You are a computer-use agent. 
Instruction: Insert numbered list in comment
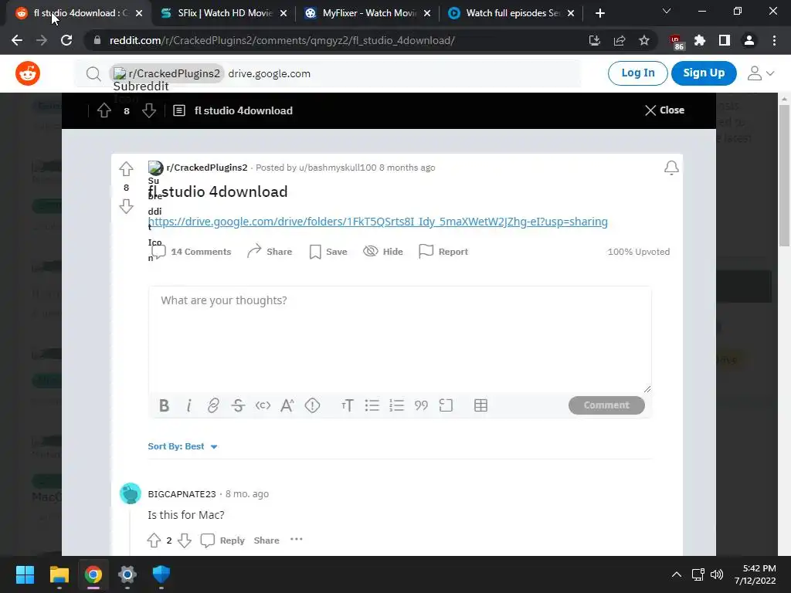click(x=396, y=405)
